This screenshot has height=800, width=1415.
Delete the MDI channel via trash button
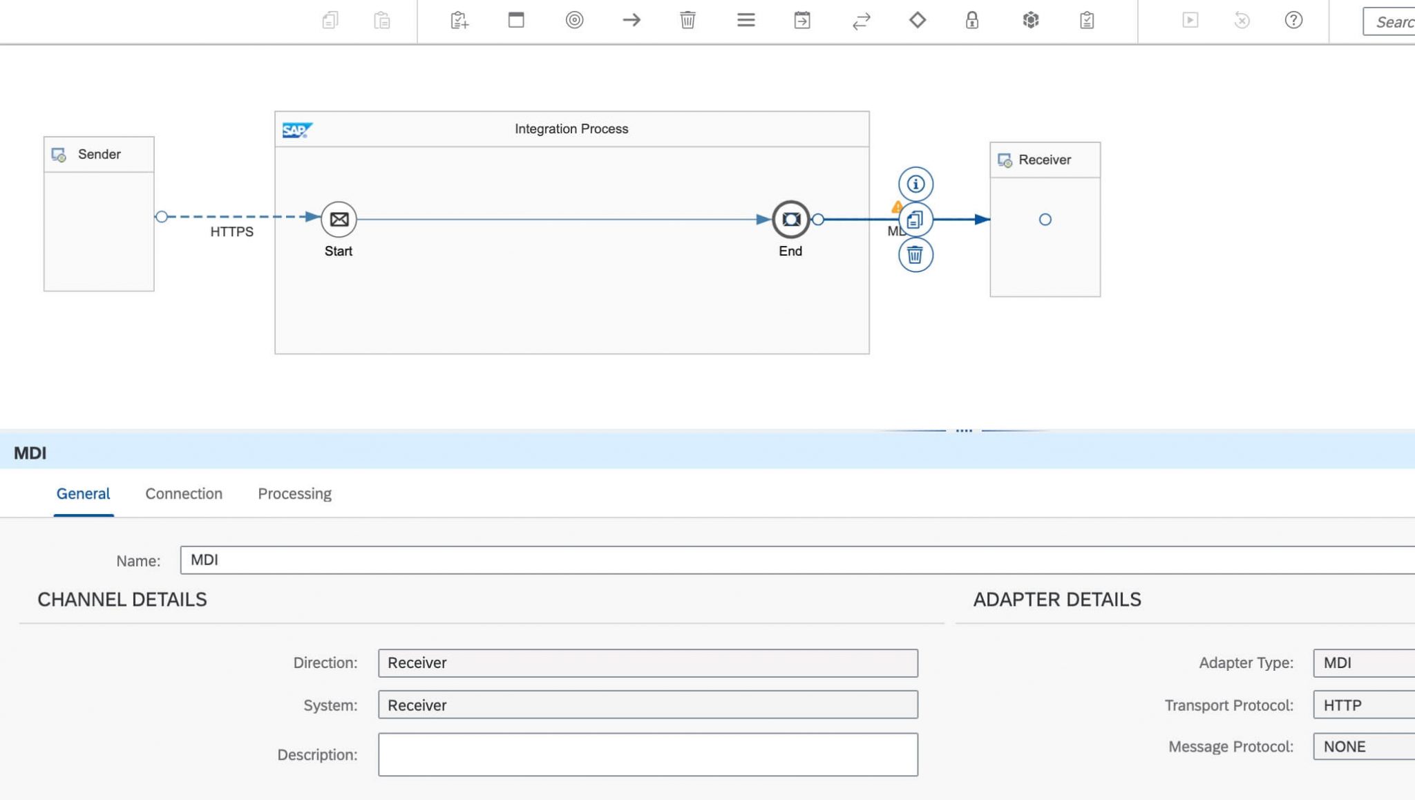tap(915, 255)
